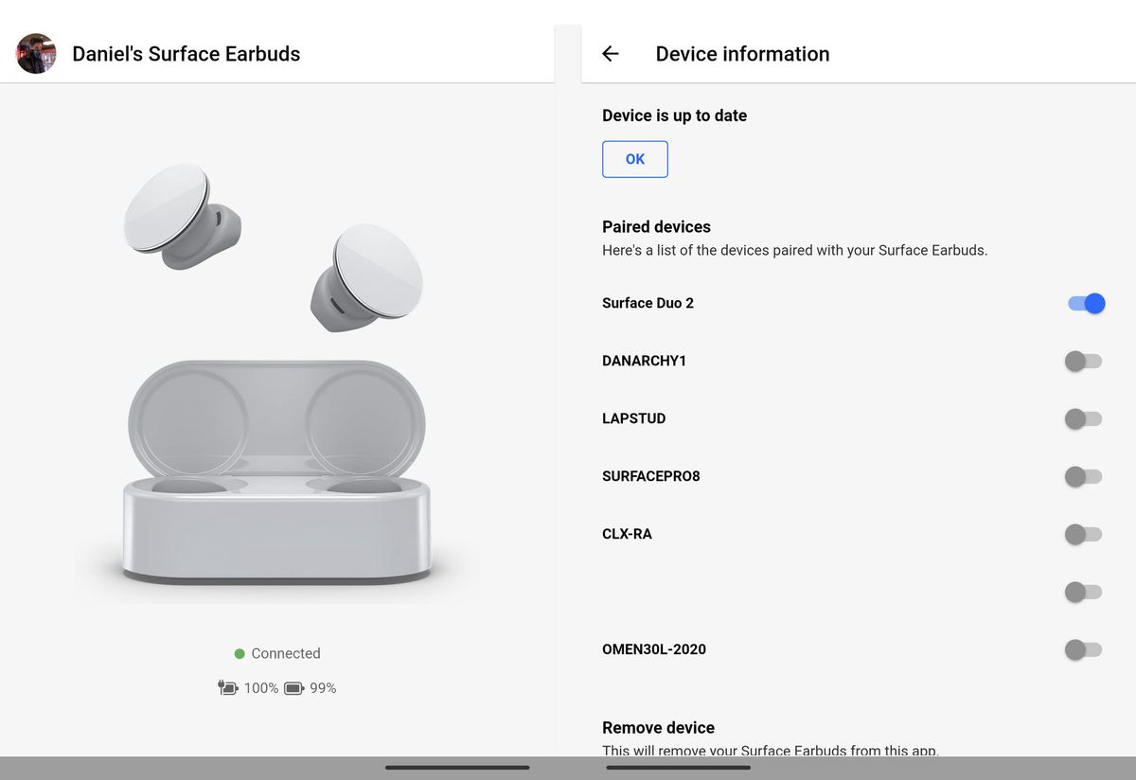Tap the Remove device heading

point(658,728)
